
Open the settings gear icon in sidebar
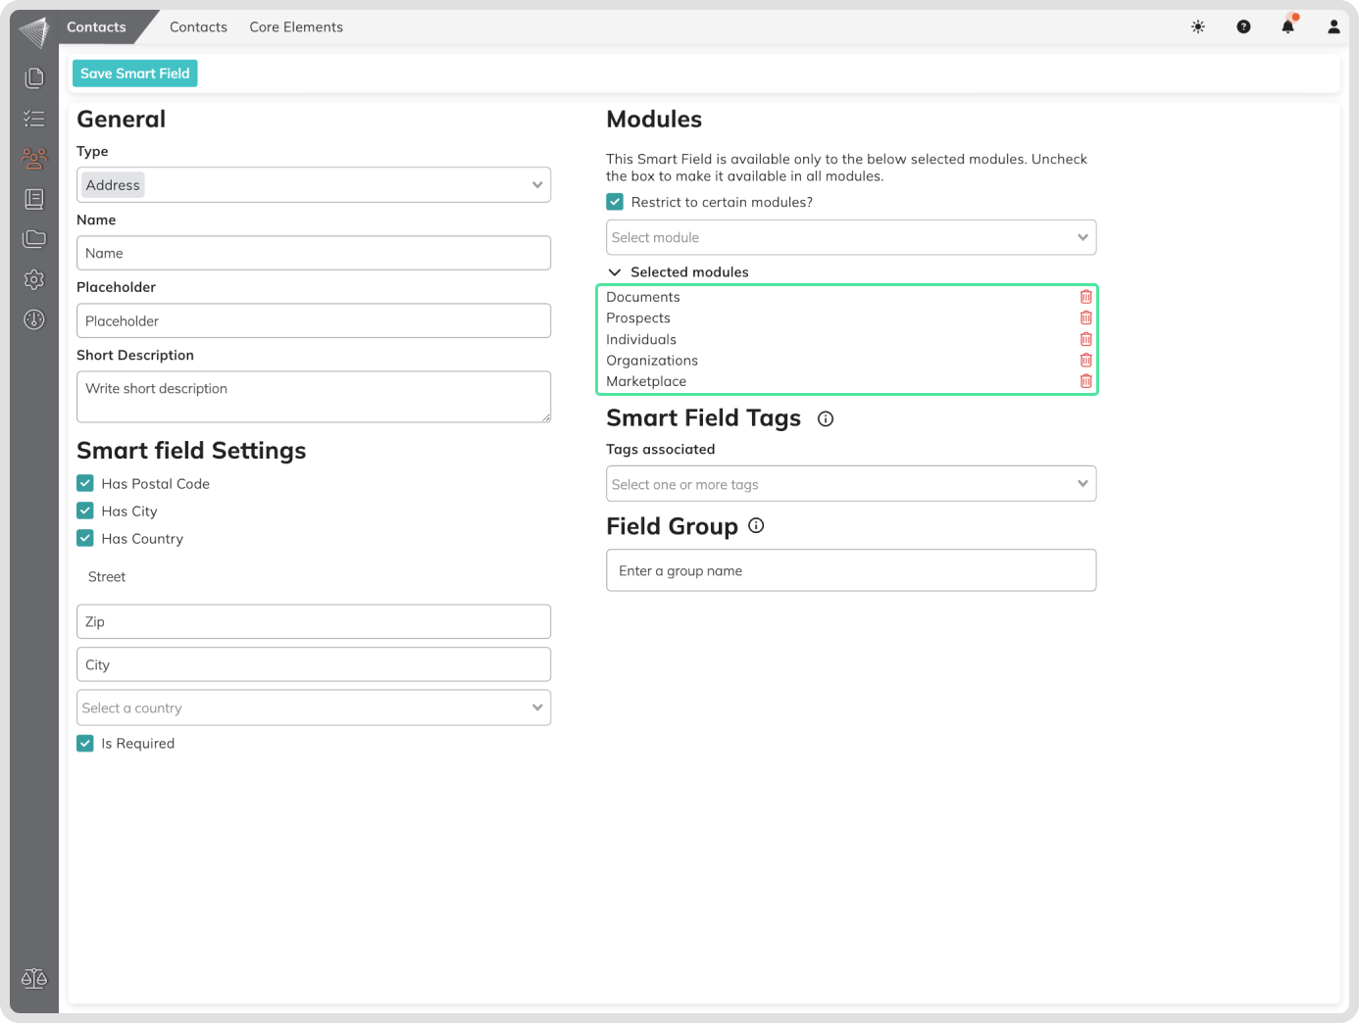(x=34, y=279)
